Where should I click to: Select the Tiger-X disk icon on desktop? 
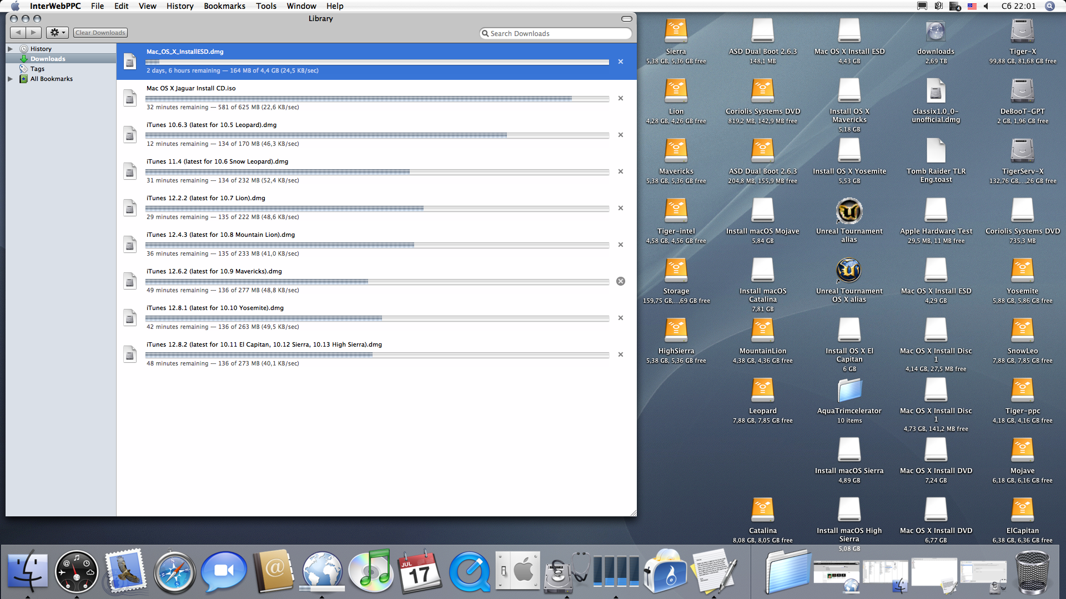(x=1022, y=32)
